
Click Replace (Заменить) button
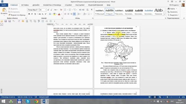[173, 12]
